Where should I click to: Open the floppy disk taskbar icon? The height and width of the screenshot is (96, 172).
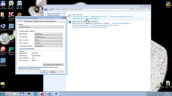22,94
